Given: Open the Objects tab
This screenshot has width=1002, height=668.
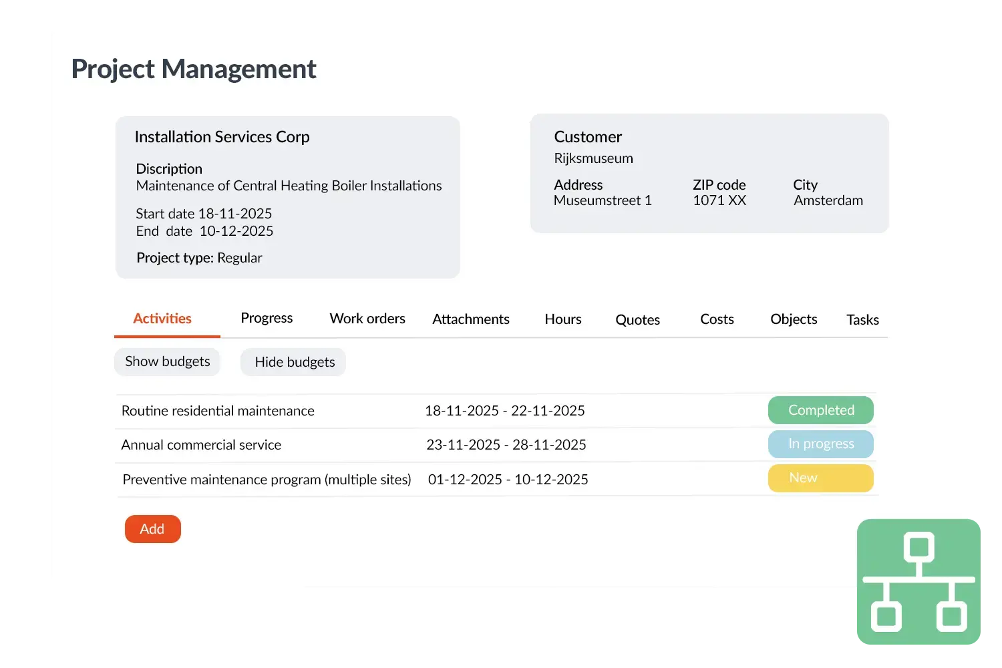Looking at the screenshot, I should (x=794, y=319).
